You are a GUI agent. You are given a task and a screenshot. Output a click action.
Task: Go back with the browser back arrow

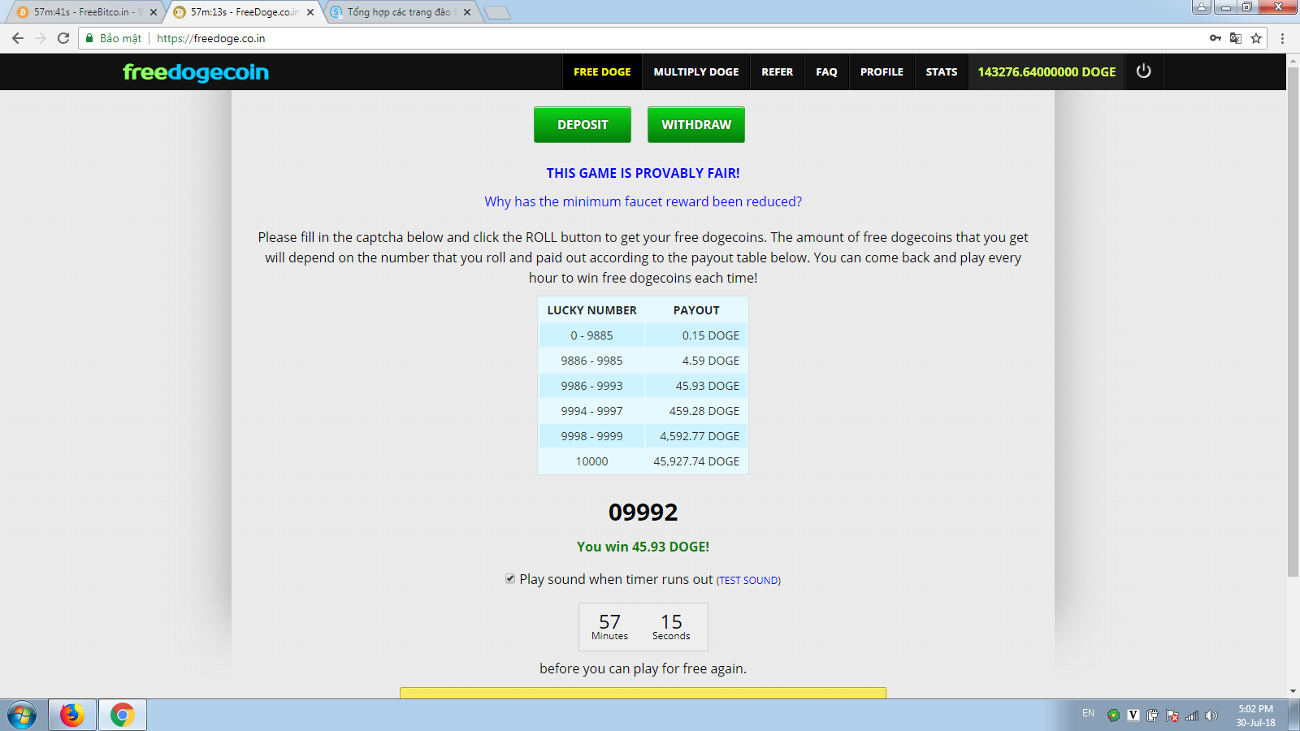tap(18, 38)
